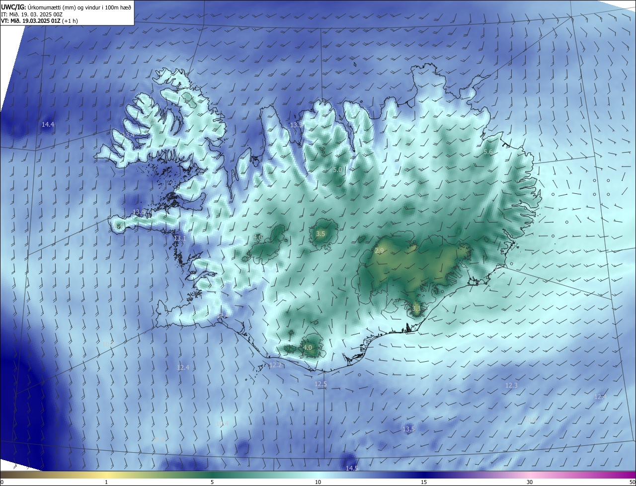Click the initial time line 'IT: Mið. 19. 03. 2025 00Z'
This screenshot has width=636, height=486.
click(x=32, y=14)
